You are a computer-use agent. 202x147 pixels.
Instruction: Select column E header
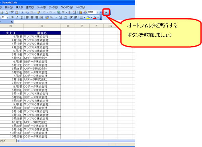(x=82, y=26)
